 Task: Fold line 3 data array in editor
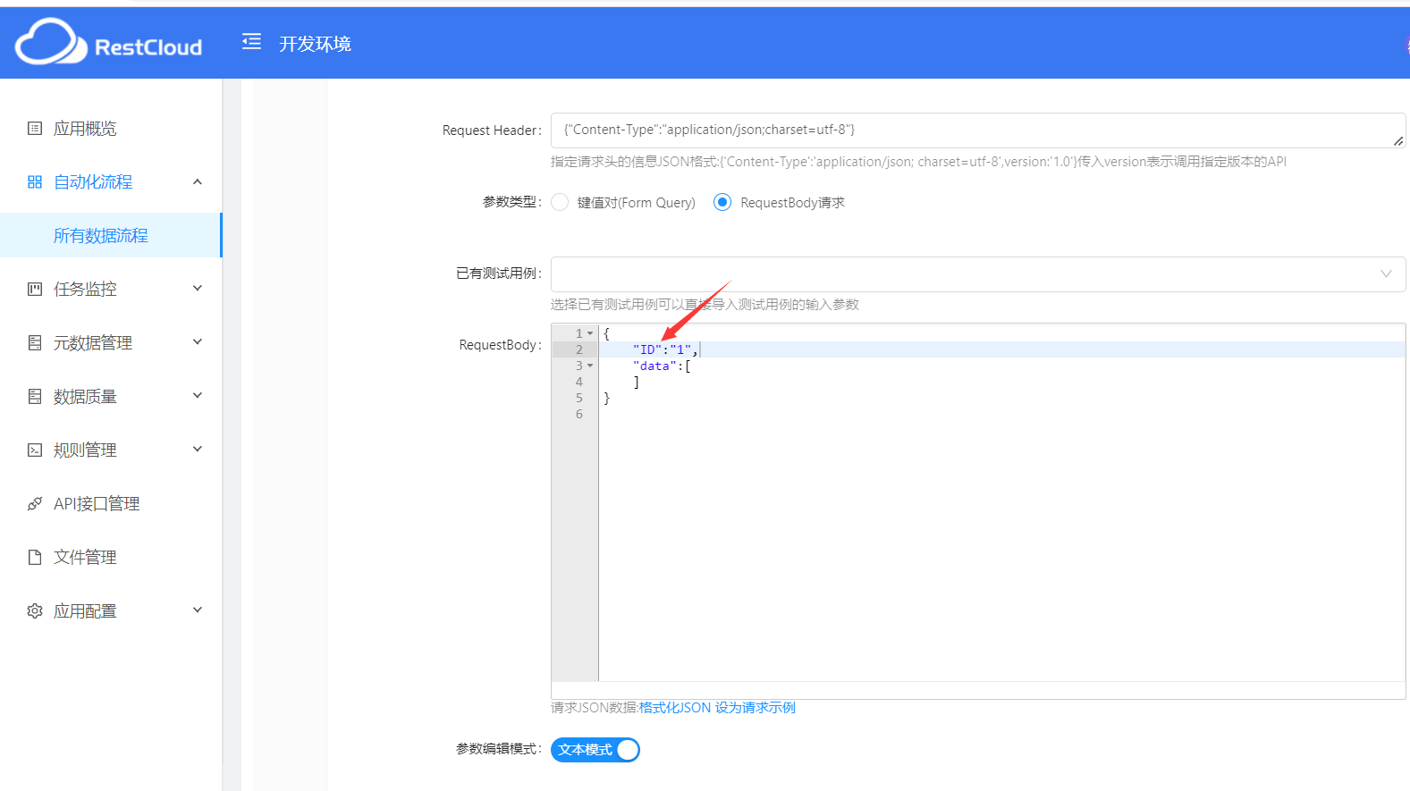pos(590,366)
